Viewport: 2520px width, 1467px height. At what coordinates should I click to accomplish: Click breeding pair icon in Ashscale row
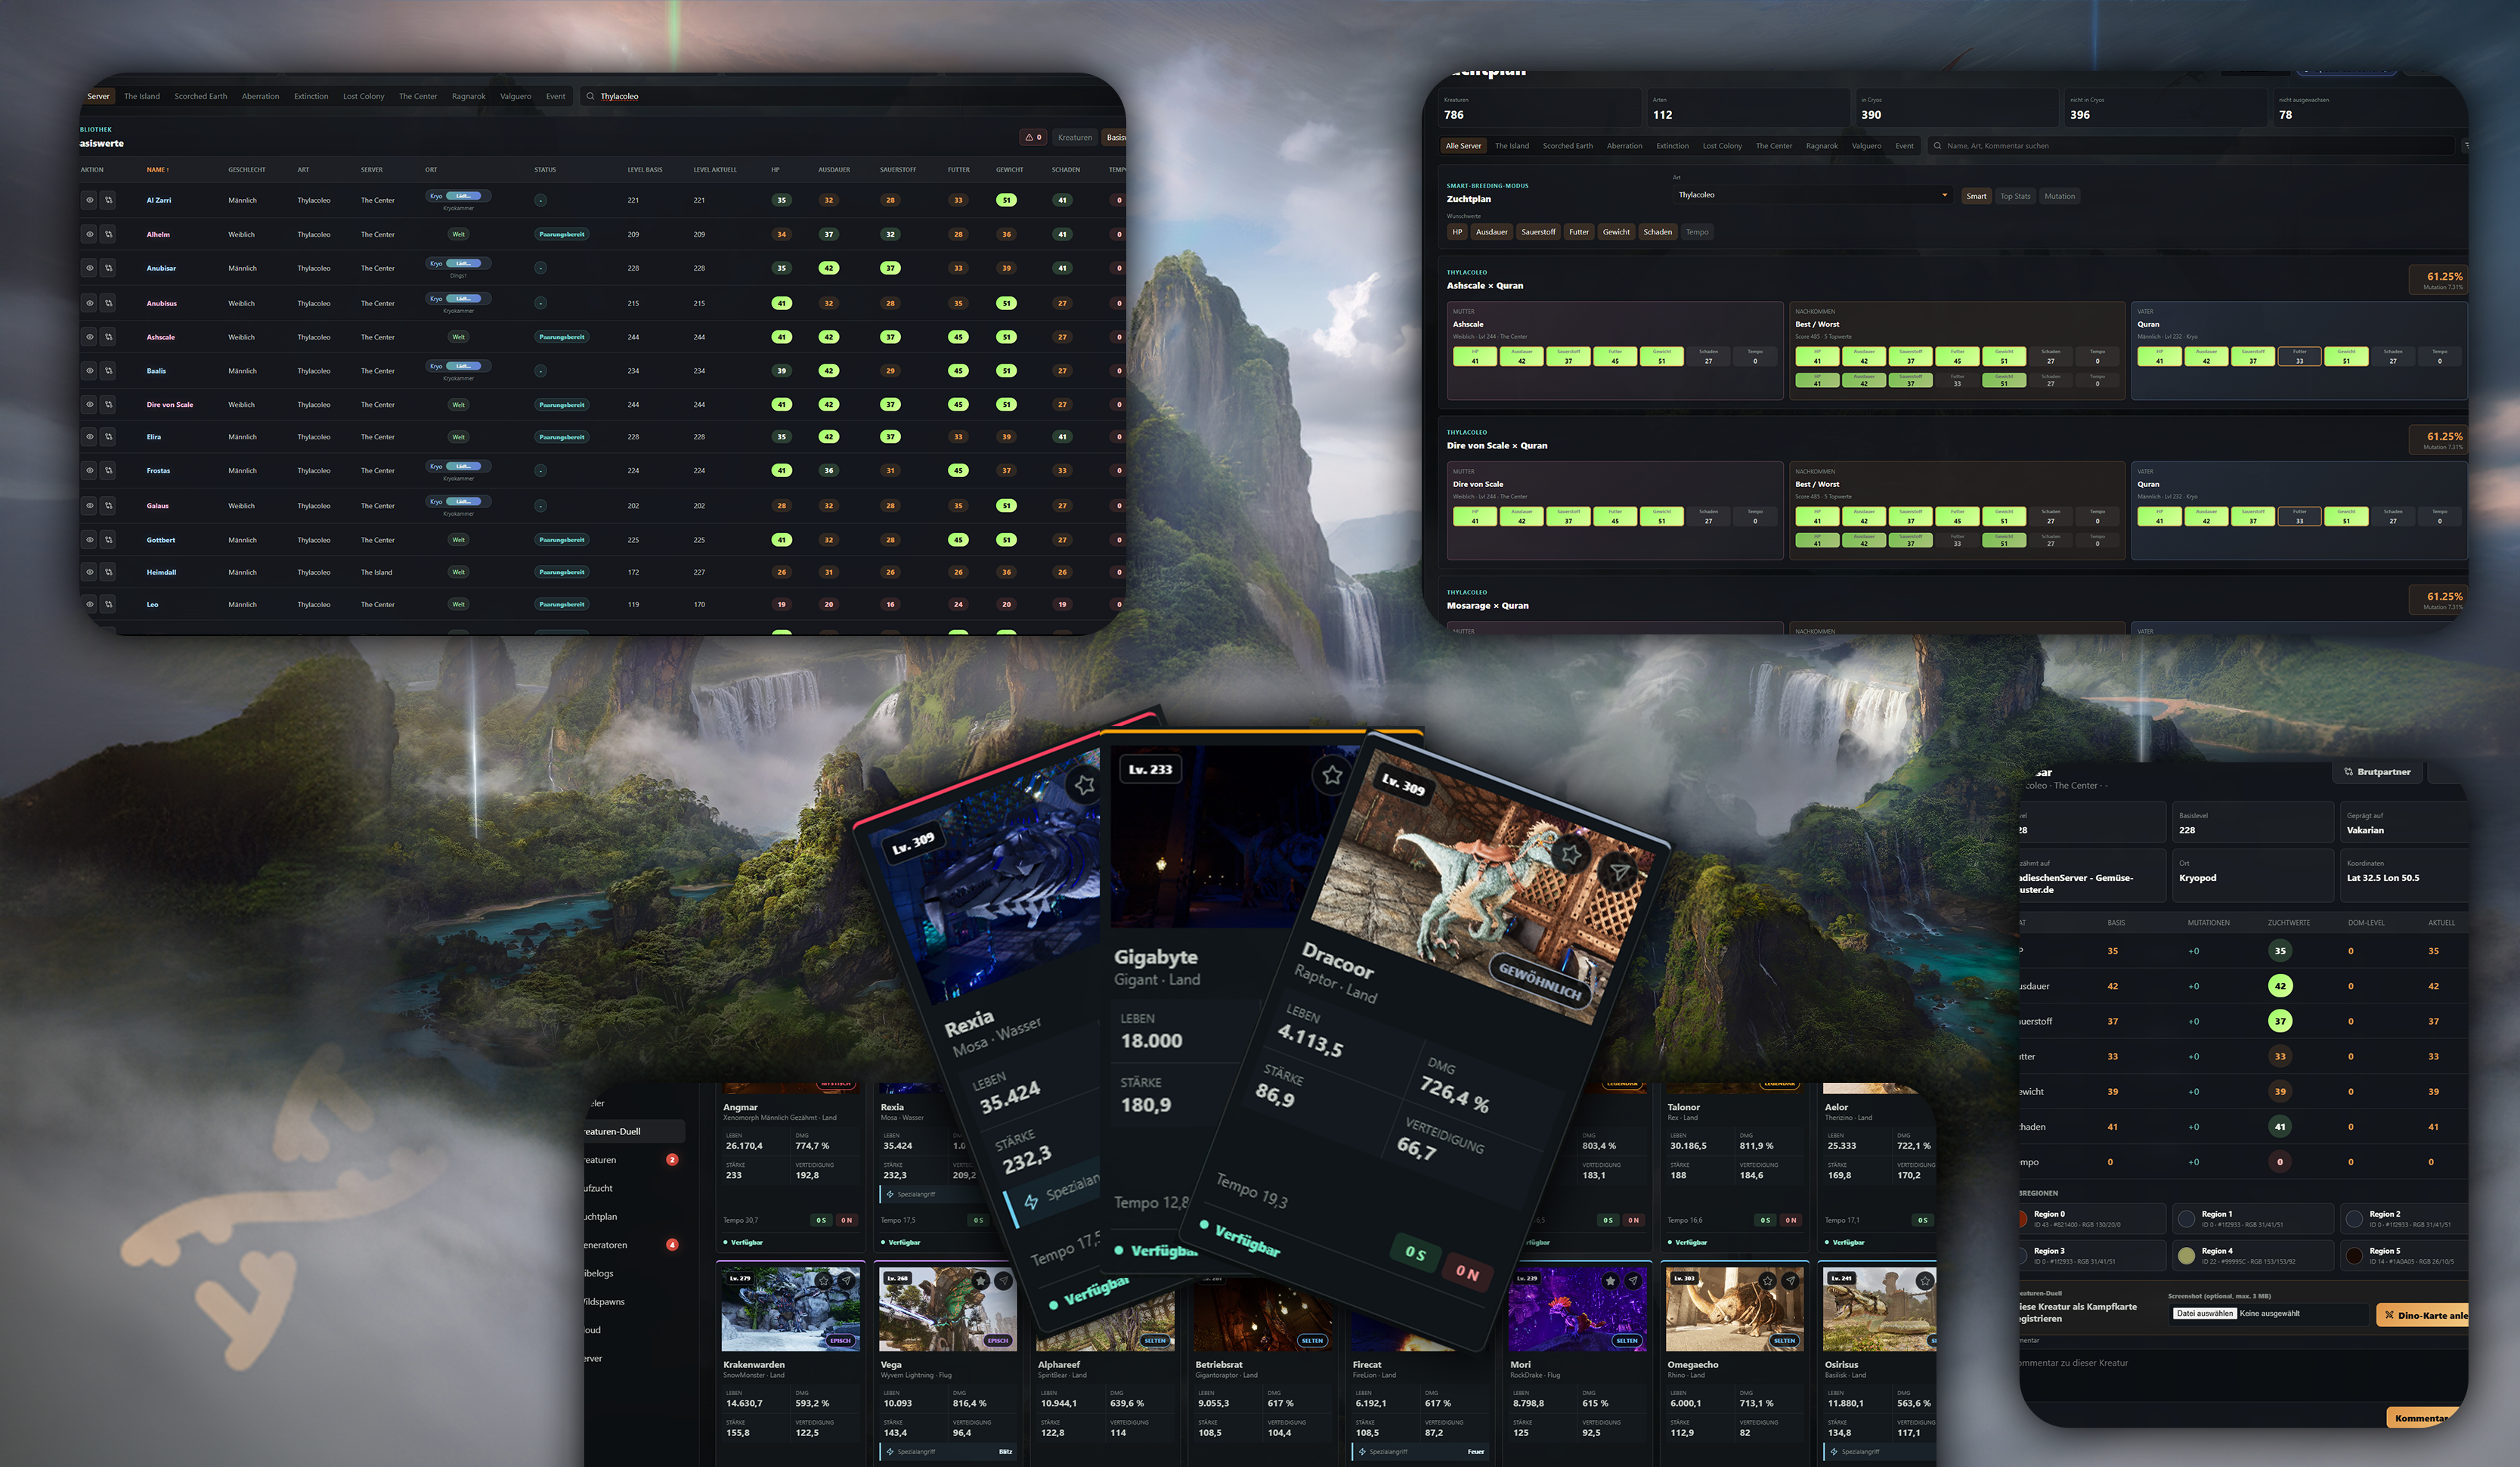pyautogui.click(x=108, y=337)
